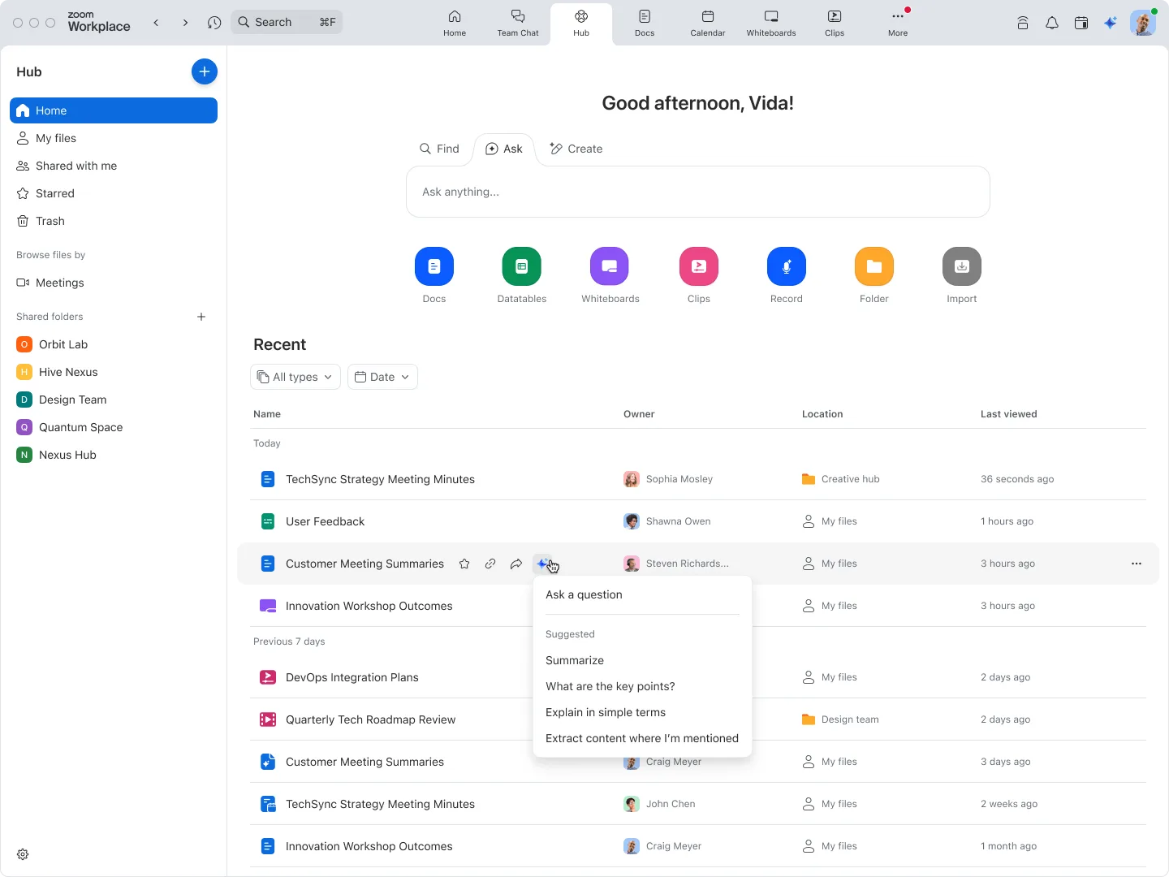
Task: Click the pink Clips create icon
Action: pyautogui.click(x=698, y=266)
